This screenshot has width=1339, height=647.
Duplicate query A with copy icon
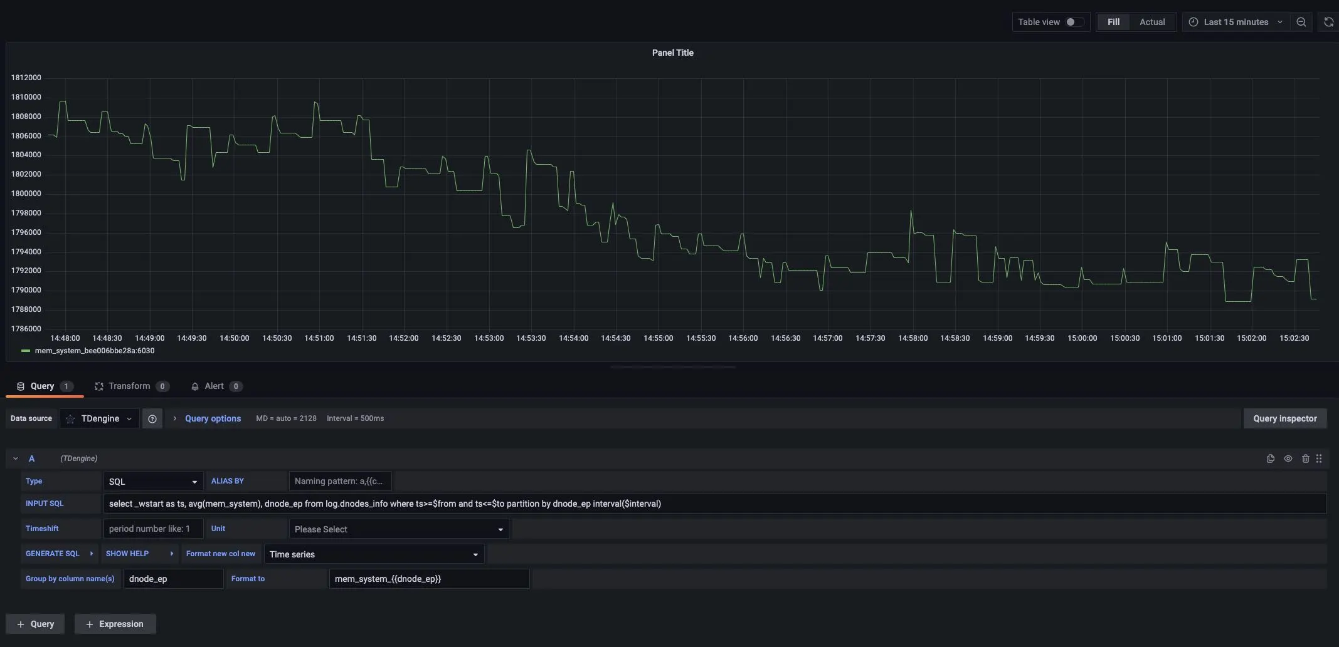click(x=1270, y=458)
